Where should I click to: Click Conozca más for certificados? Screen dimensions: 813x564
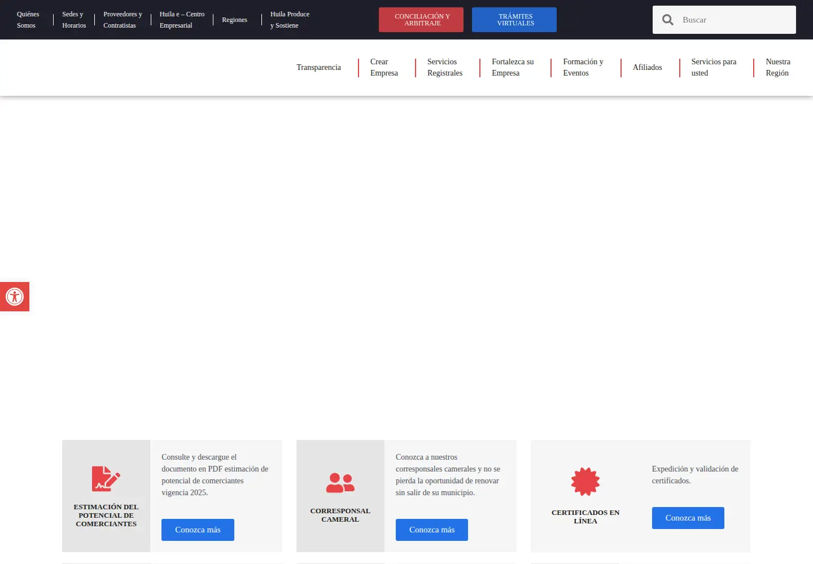pyautogui.click(x=688, y=518)
